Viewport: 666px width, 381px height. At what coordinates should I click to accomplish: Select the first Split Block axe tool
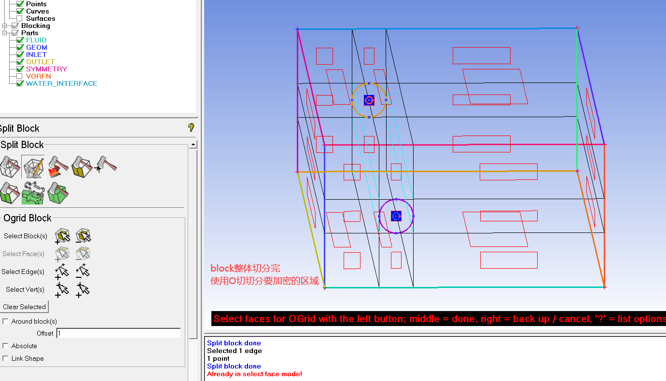(10, 166)
